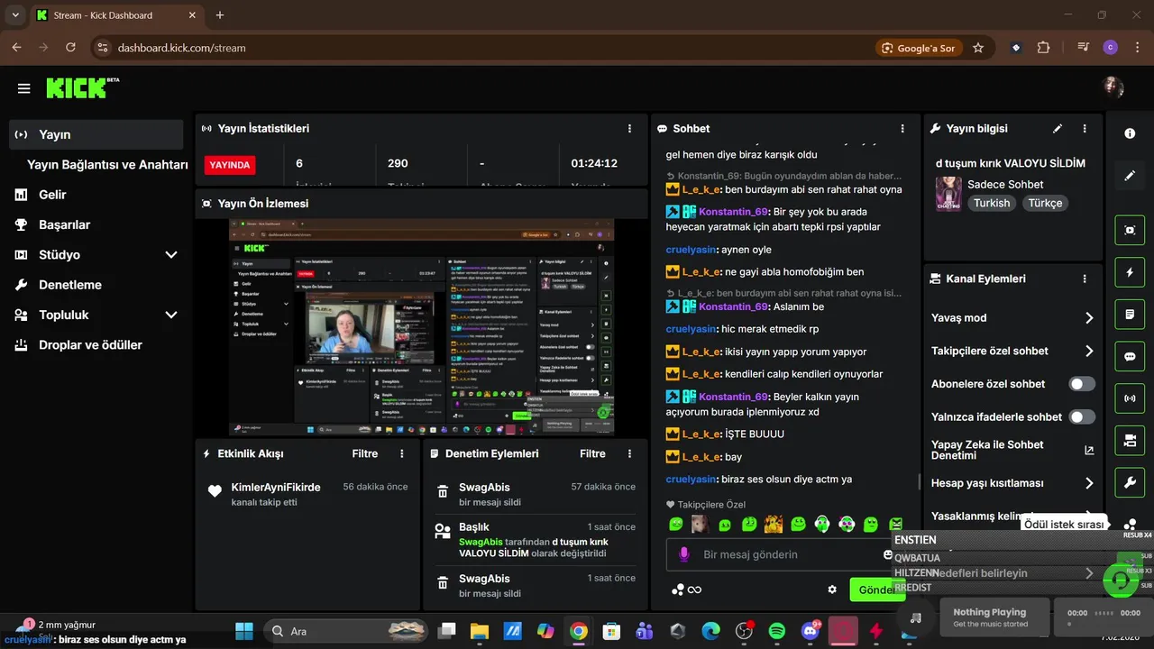Screen dimensions: 1154x649
Task: Insert the hamster photo emote
Action: 700,524
